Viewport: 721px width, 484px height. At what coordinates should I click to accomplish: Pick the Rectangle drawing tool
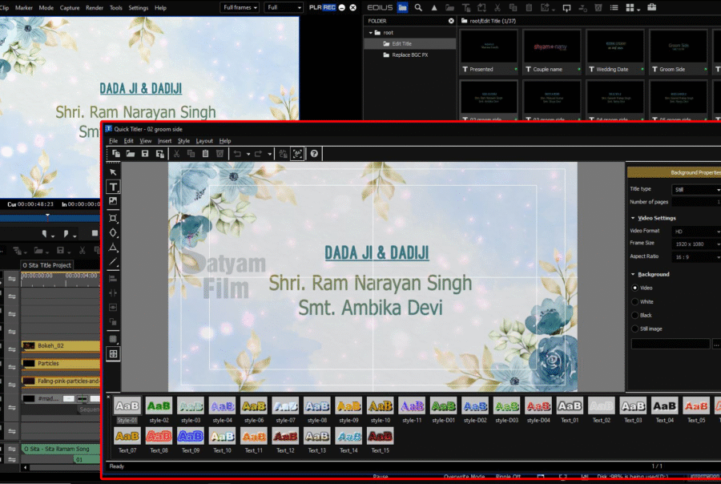(x=113, y=218)
